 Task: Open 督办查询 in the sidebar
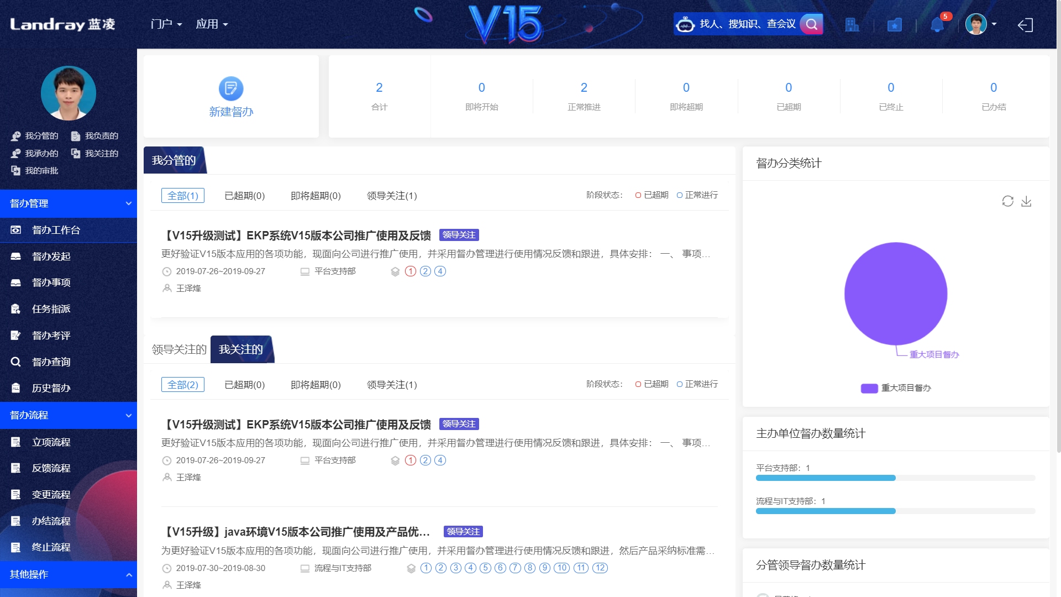51,362
